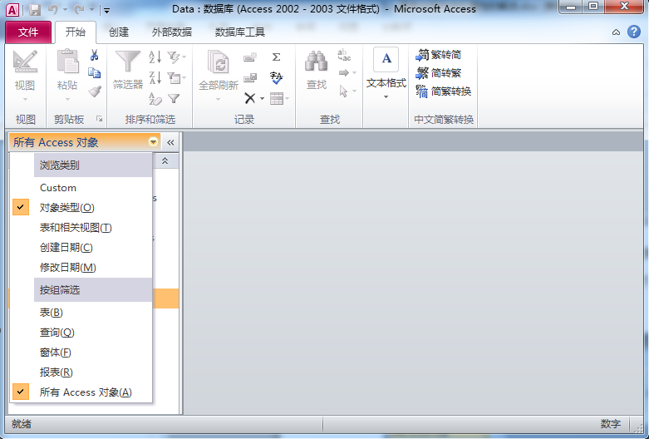
Task: Collapse the navigation pane with shutter bar button
Action: pyautogui.click(x=170, y=142)
